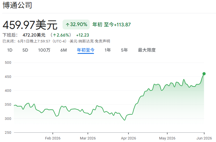Click the Feb 2026 axis label
The width and height of the screenshot is (216, 142).
click(x=53, y=138)
